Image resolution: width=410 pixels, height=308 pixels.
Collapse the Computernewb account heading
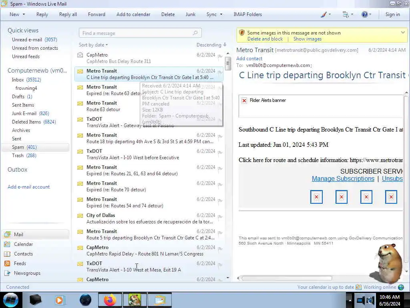(x=37, y=71)
